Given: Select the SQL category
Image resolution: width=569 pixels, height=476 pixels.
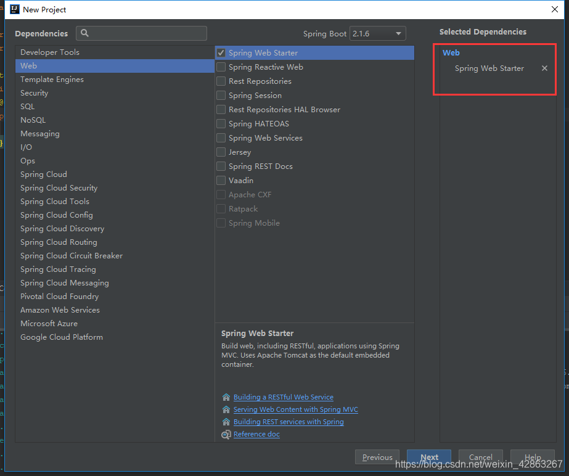Looking at the screenshot, I should pos(115,107).
